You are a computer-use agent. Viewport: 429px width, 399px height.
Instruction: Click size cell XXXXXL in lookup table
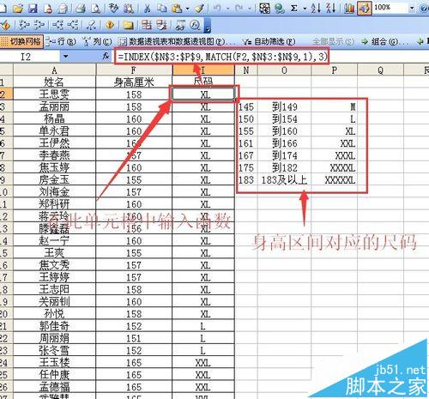click(x=334, y=180)
